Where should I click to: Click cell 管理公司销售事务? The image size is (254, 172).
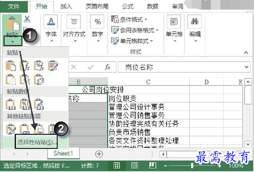coord(149,115)
